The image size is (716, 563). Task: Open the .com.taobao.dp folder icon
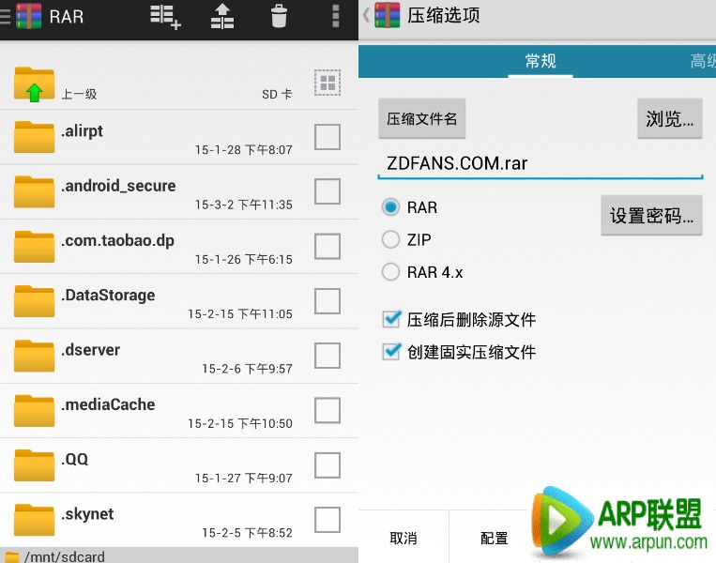coord(34,246)
